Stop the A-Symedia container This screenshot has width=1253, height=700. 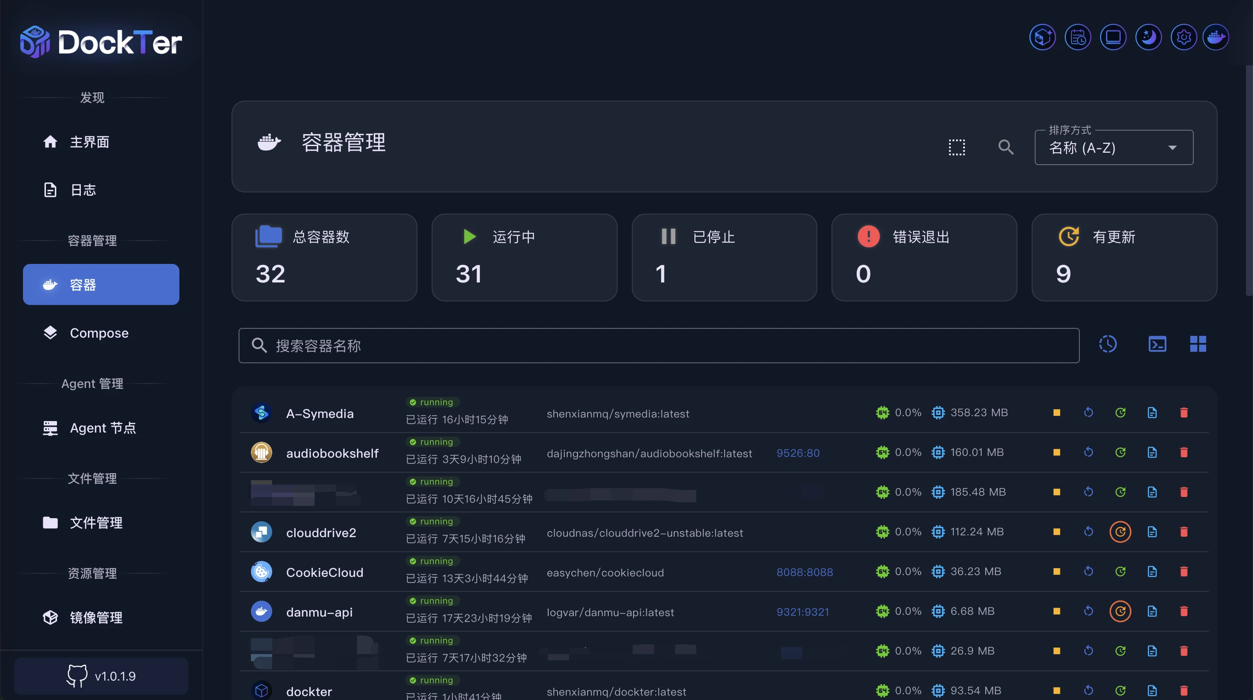[x=1056, y=413]
